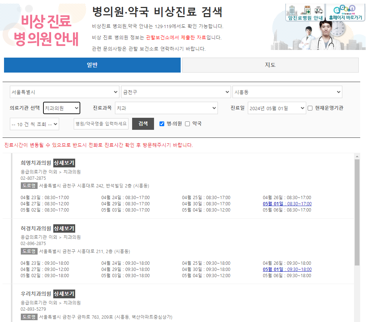Click 희명치과의원 phone number 02-807-2875
Screen dimensions: 373x322
tap(33, 178)
